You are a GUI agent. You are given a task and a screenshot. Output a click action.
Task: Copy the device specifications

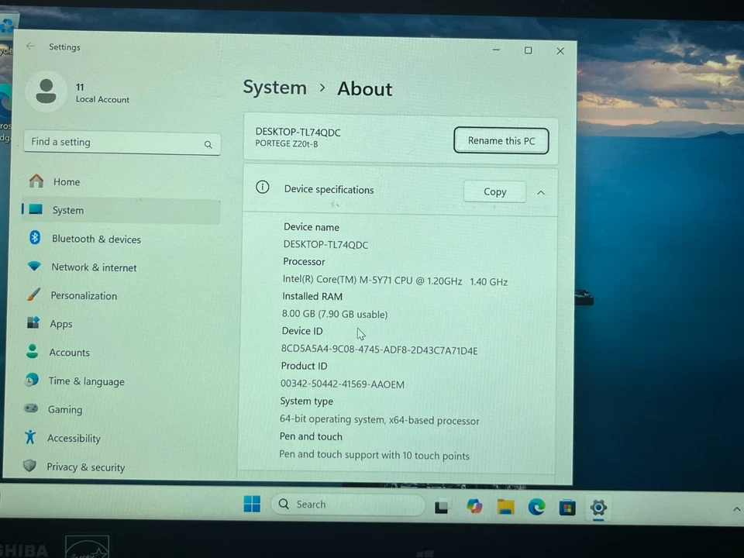494,191
